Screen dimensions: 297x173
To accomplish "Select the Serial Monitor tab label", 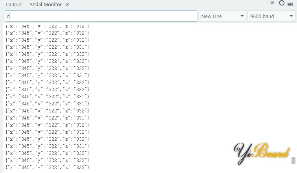I will 46,5.
